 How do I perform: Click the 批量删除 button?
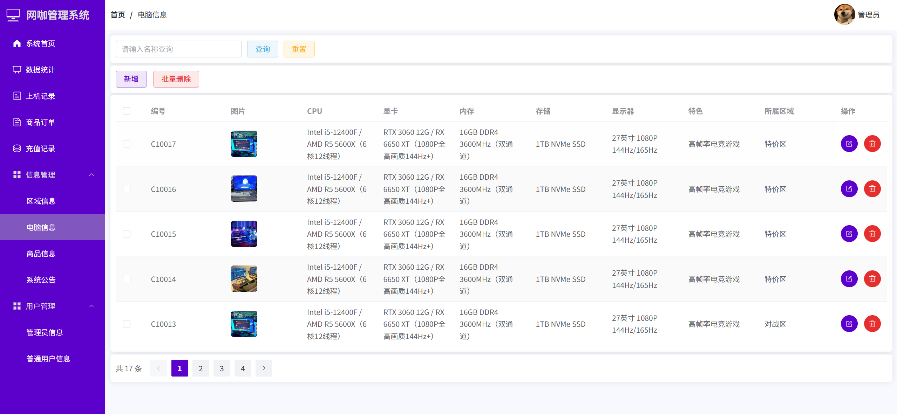click(x=176, y=79)
